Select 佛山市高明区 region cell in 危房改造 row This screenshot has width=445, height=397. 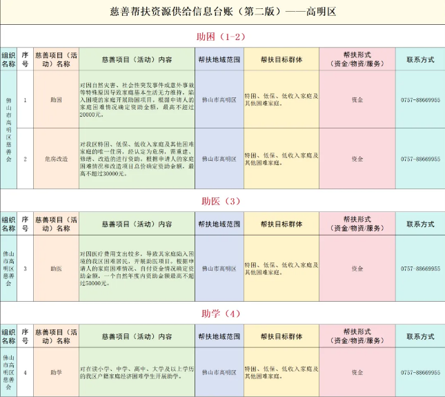(x=219, y=159)
